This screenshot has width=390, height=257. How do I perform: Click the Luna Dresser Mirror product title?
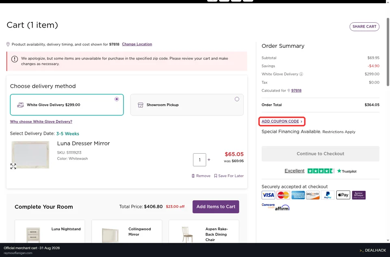[83, 143]
